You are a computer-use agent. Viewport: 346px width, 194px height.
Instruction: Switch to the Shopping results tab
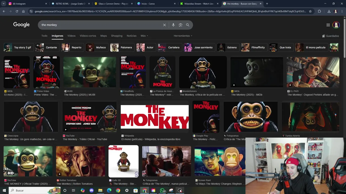coord(117,36)
